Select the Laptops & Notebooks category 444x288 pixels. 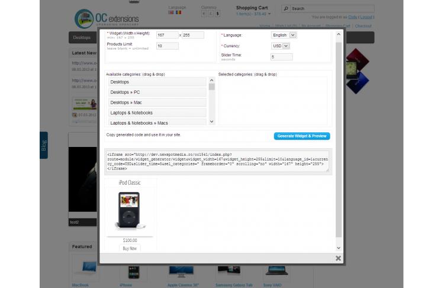[157, 113]
